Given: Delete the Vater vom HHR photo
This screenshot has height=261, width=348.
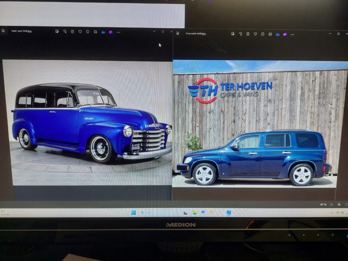Looking at the screenshot, I should [x=72, y=32].
